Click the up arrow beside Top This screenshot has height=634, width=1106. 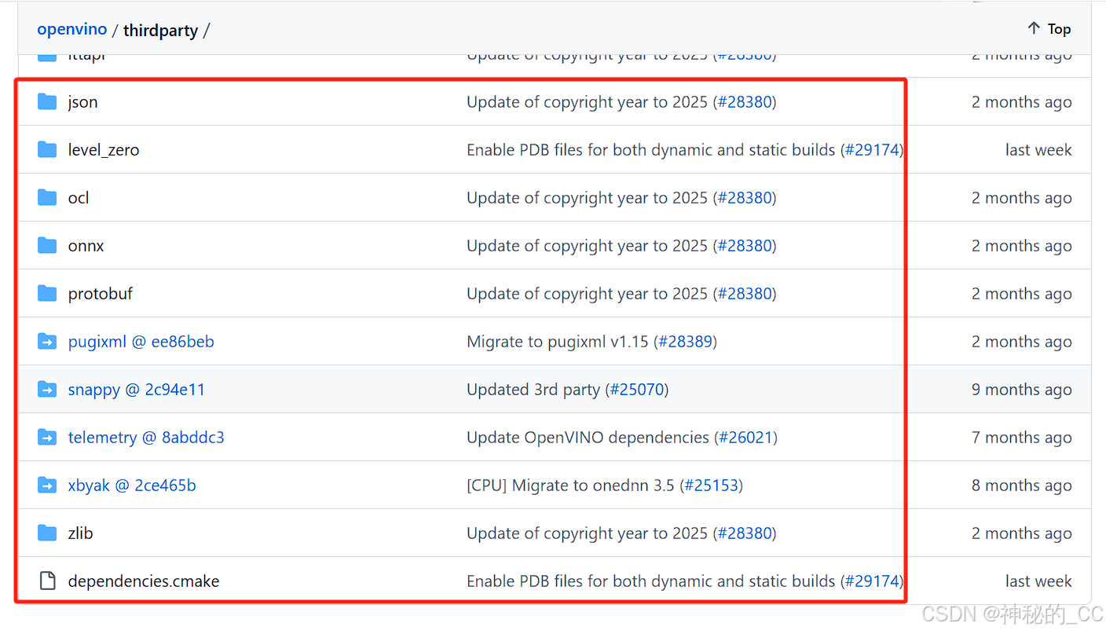point(1034,28)
